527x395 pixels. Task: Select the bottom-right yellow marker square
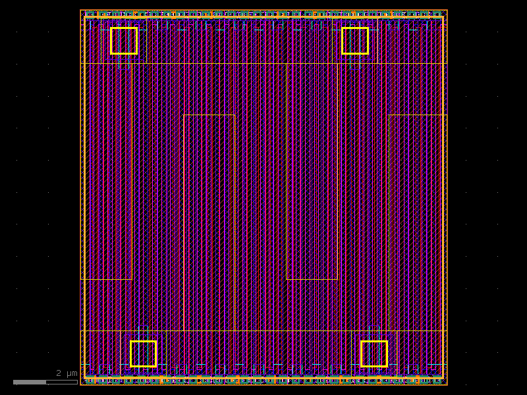click(x=373, y=352)
